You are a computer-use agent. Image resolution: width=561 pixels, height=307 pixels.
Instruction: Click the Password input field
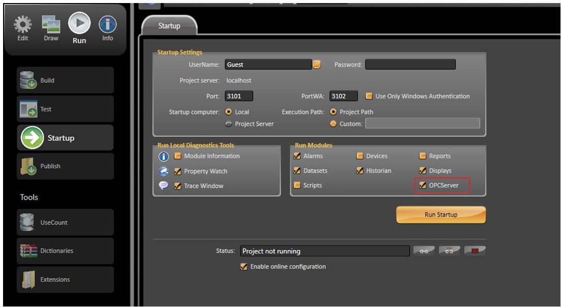(410, 65)
